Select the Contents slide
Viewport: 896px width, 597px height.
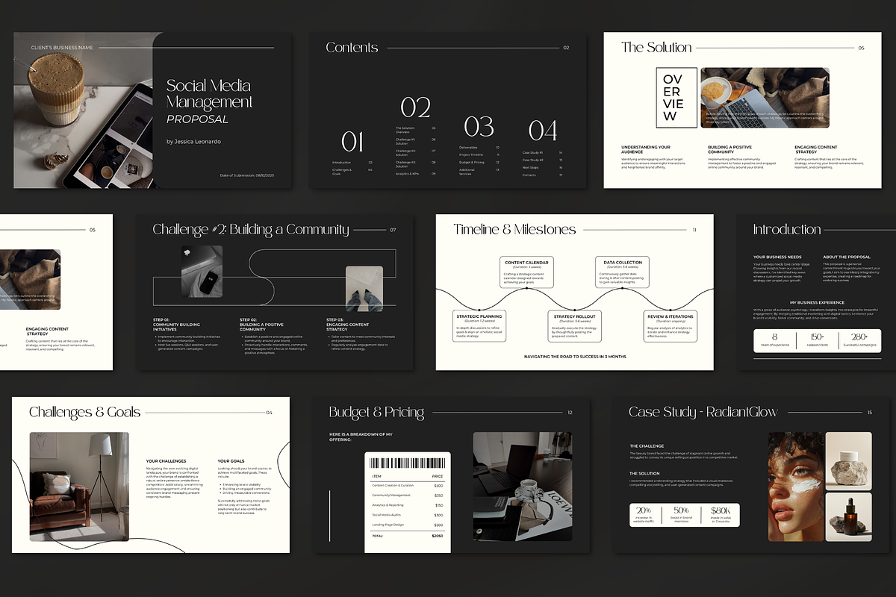point(448,110)
